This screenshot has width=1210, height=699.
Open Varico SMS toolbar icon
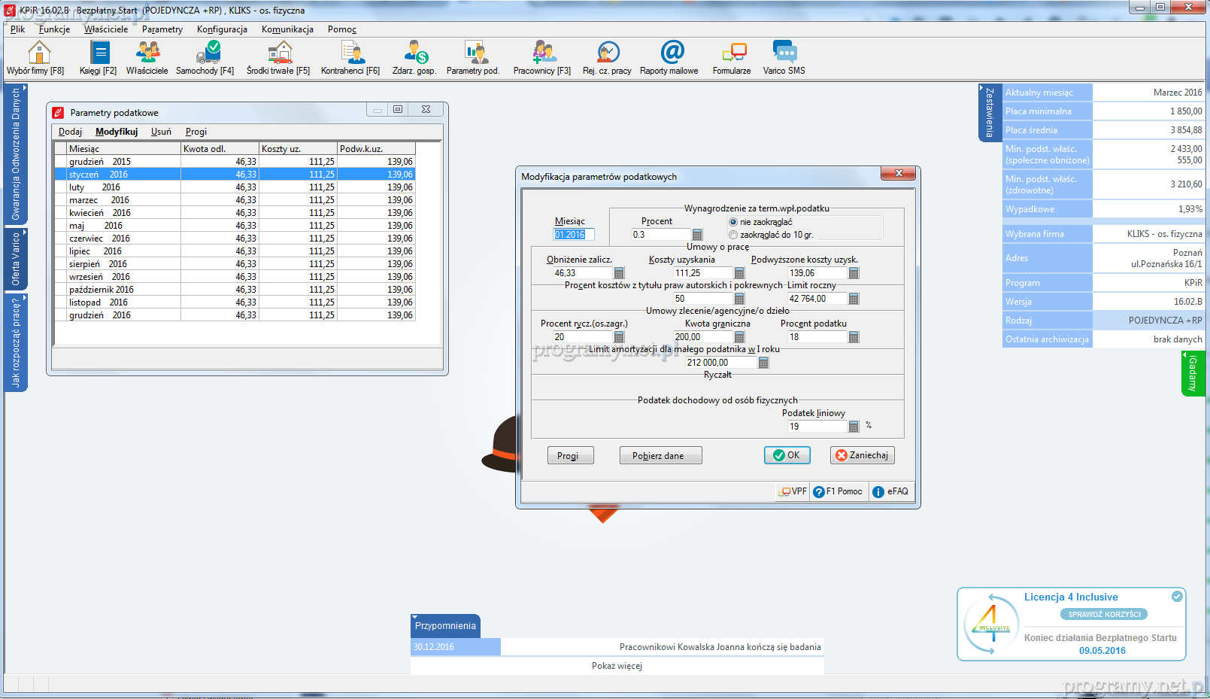784,53
